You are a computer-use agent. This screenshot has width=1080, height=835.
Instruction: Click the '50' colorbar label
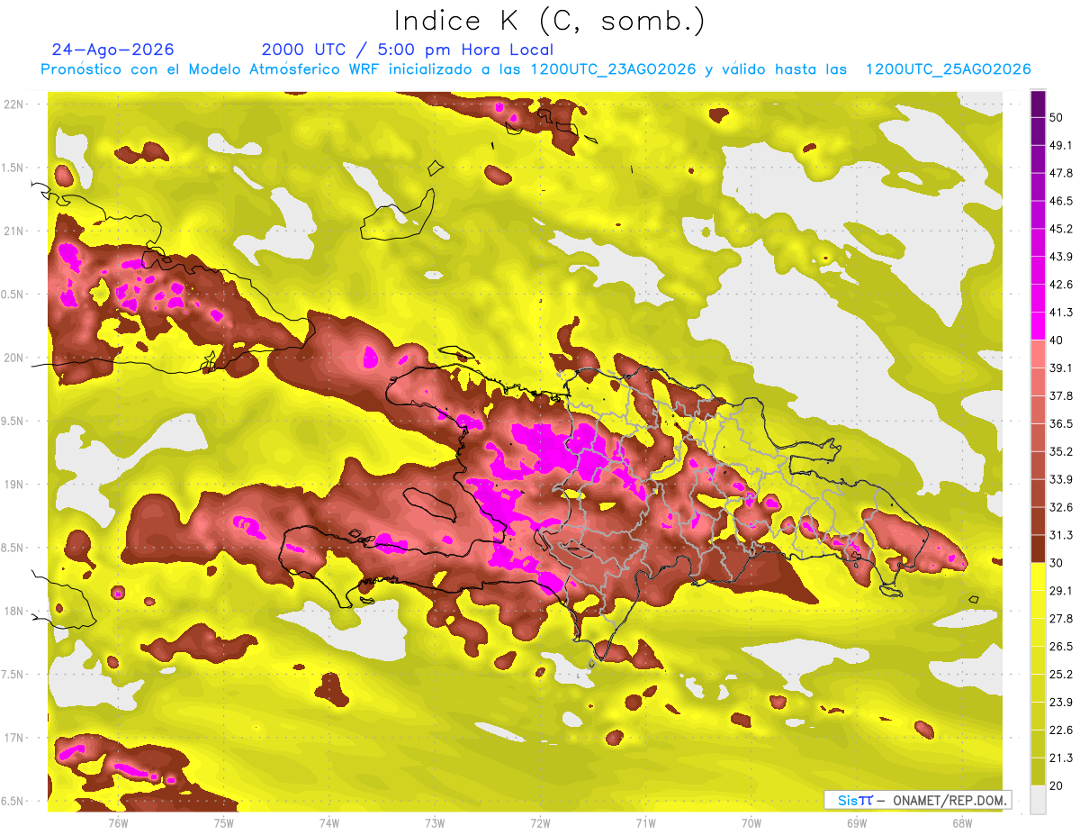(x=1057, y=118)
